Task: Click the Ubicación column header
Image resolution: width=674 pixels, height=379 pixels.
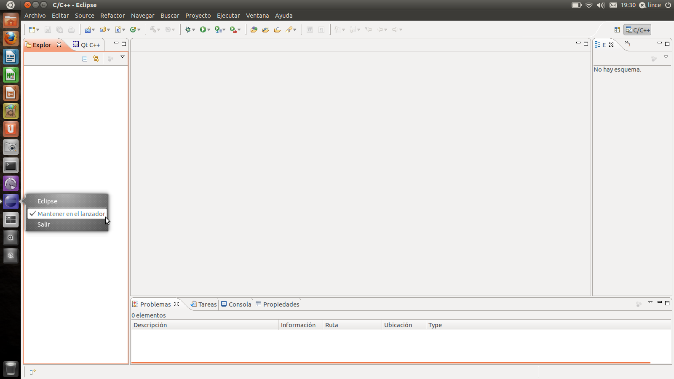Action: (x=404, y=325)
